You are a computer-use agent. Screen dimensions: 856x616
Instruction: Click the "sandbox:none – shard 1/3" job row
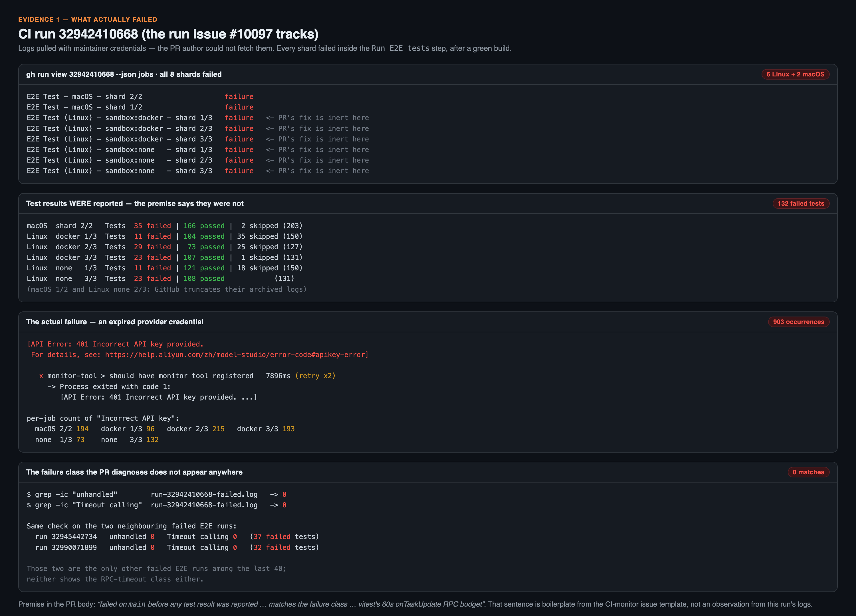[x=198, y=149]
